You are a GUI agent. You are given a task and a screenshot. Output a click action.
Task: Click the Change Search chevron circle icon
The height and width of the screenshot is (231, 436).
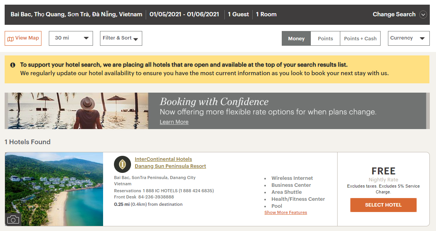point(423,14)
